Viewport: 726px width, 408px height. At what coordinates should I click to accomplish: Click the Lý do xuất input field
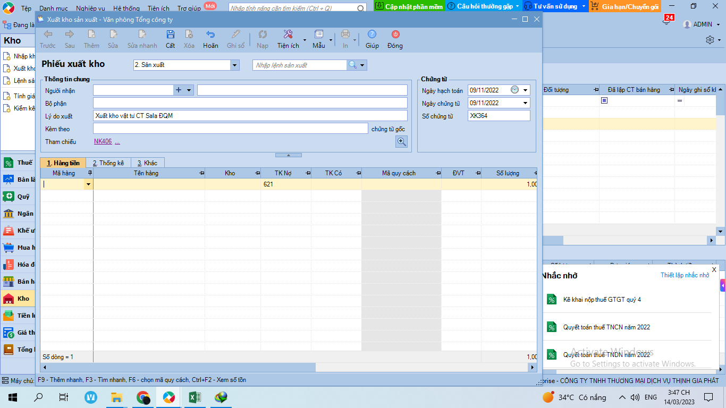(250, 116)
